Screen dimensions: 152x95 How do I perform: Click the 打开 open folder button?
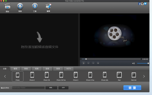pyautogui.click(x=63, y=88)
